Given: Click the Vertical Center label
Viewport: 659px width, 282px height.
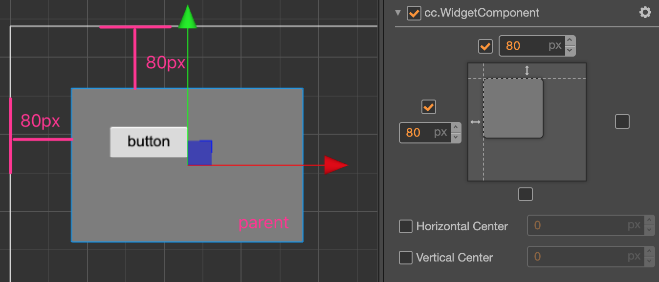Looking at the screenshot, I should click(455, 258).
